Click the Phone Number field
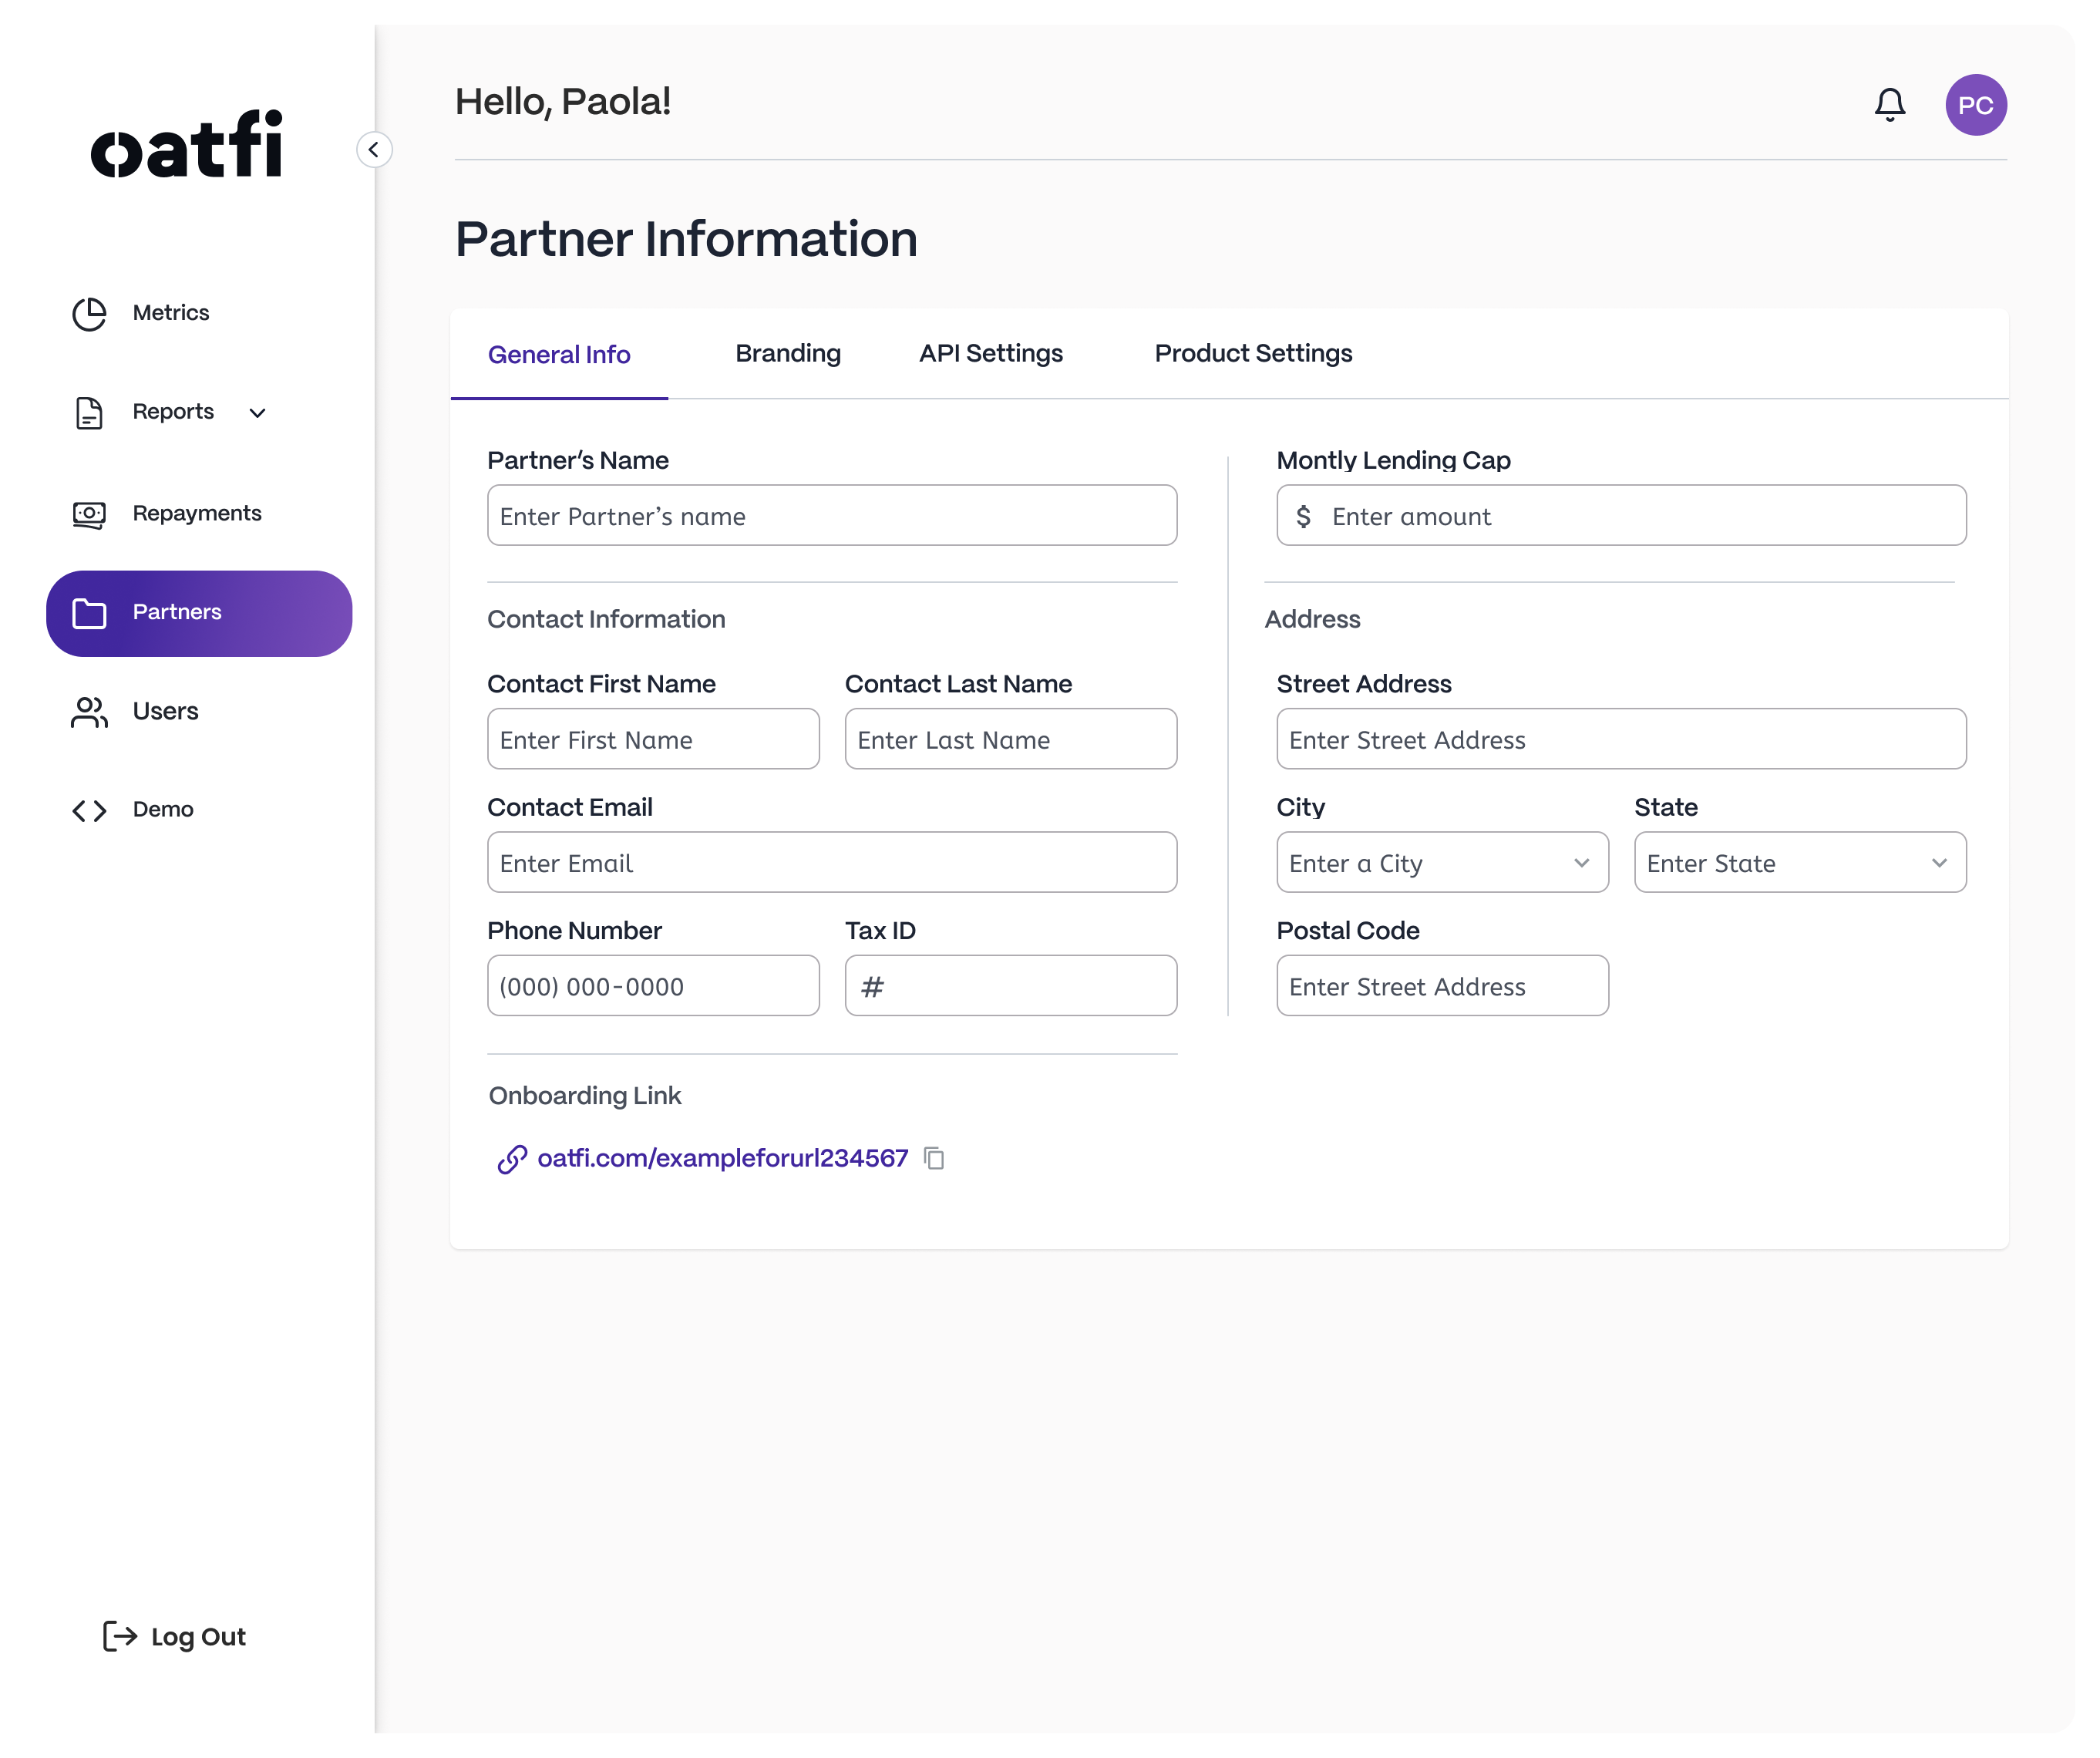Image resolution: width=2100 pixels, height=1758 pixels. pos(653,985)
